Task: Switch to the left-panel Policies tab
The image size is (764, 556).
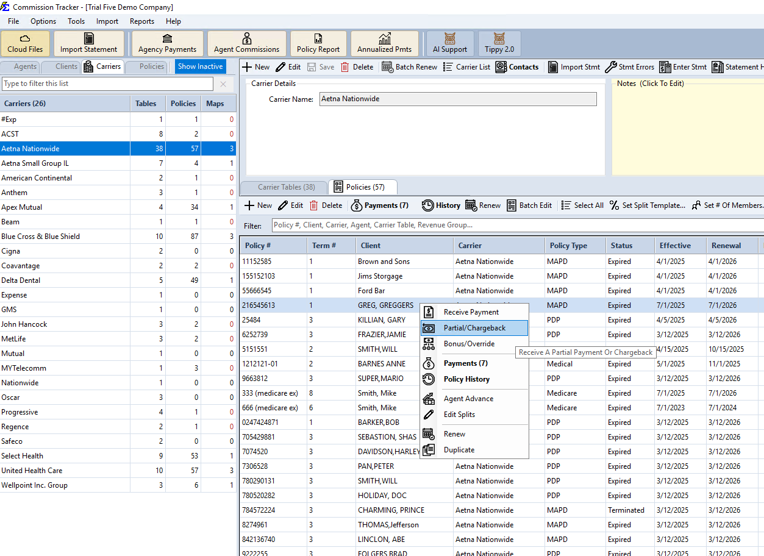Action: tap(148, 66)
